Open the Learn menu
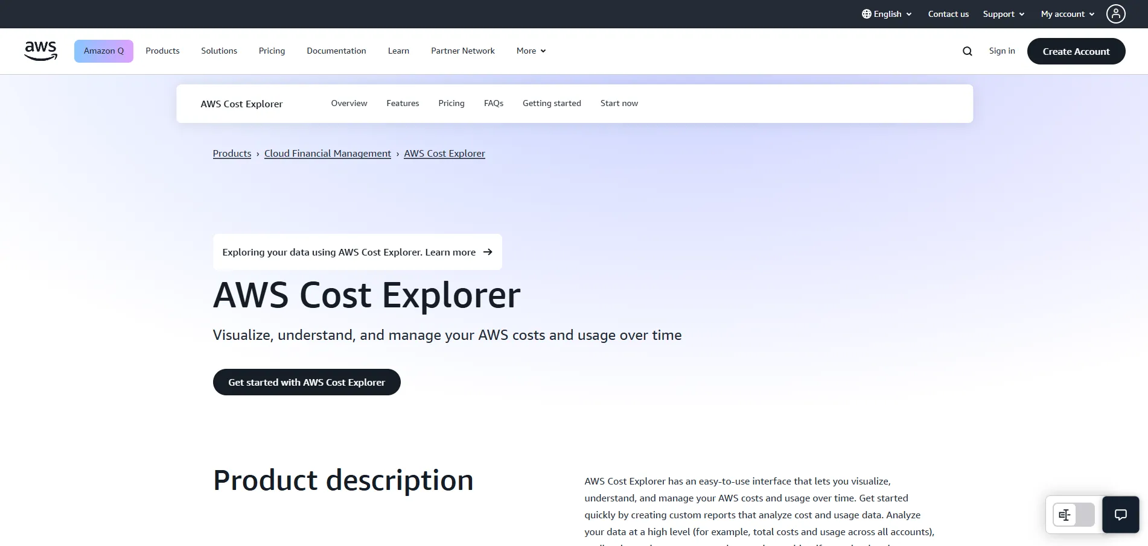This screenshot has width=1148, height=546. [x=398, y=51]
